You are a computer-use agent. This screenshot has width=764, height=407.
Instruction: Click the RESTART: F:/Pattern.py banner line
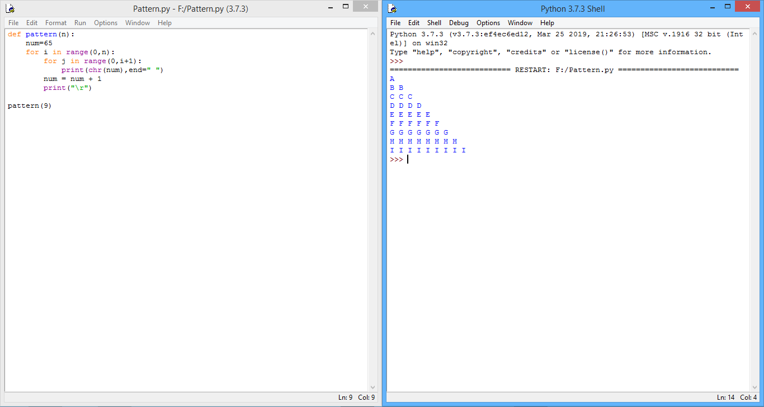(x=564, y=70)
